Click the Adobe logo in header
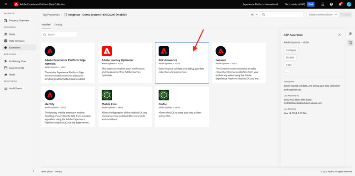Screen dimensions: 355x176 (16, 4)
